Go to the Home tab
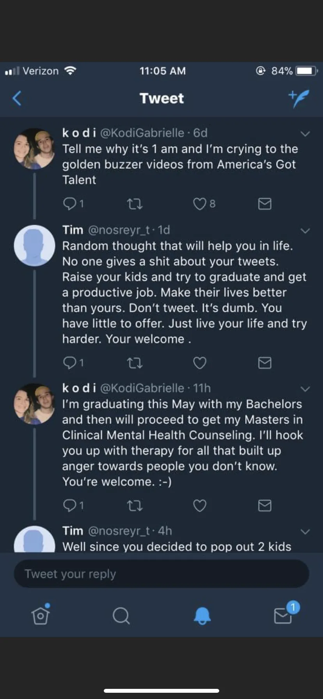Image resolution: width=323 pixels, height=699 pixels. 41,616
